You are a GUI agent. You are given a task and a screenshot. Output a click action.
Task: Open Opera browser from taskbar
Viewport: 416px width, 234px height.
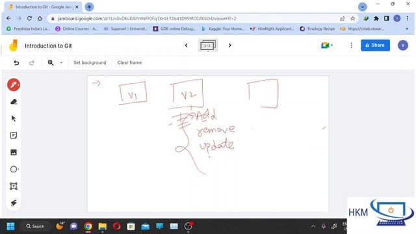pos(117,226)
